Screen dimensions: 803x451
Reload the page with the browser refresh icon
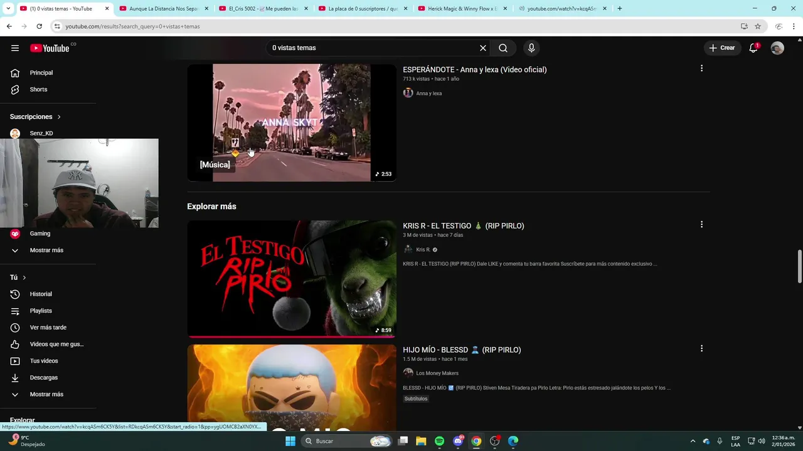tap(39, 26)
